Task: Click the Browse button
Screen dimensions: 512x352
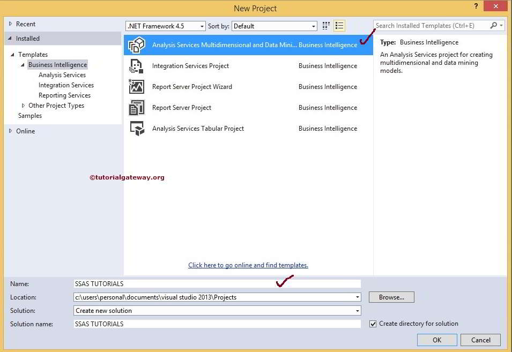Action: click(x=391, y=297)
